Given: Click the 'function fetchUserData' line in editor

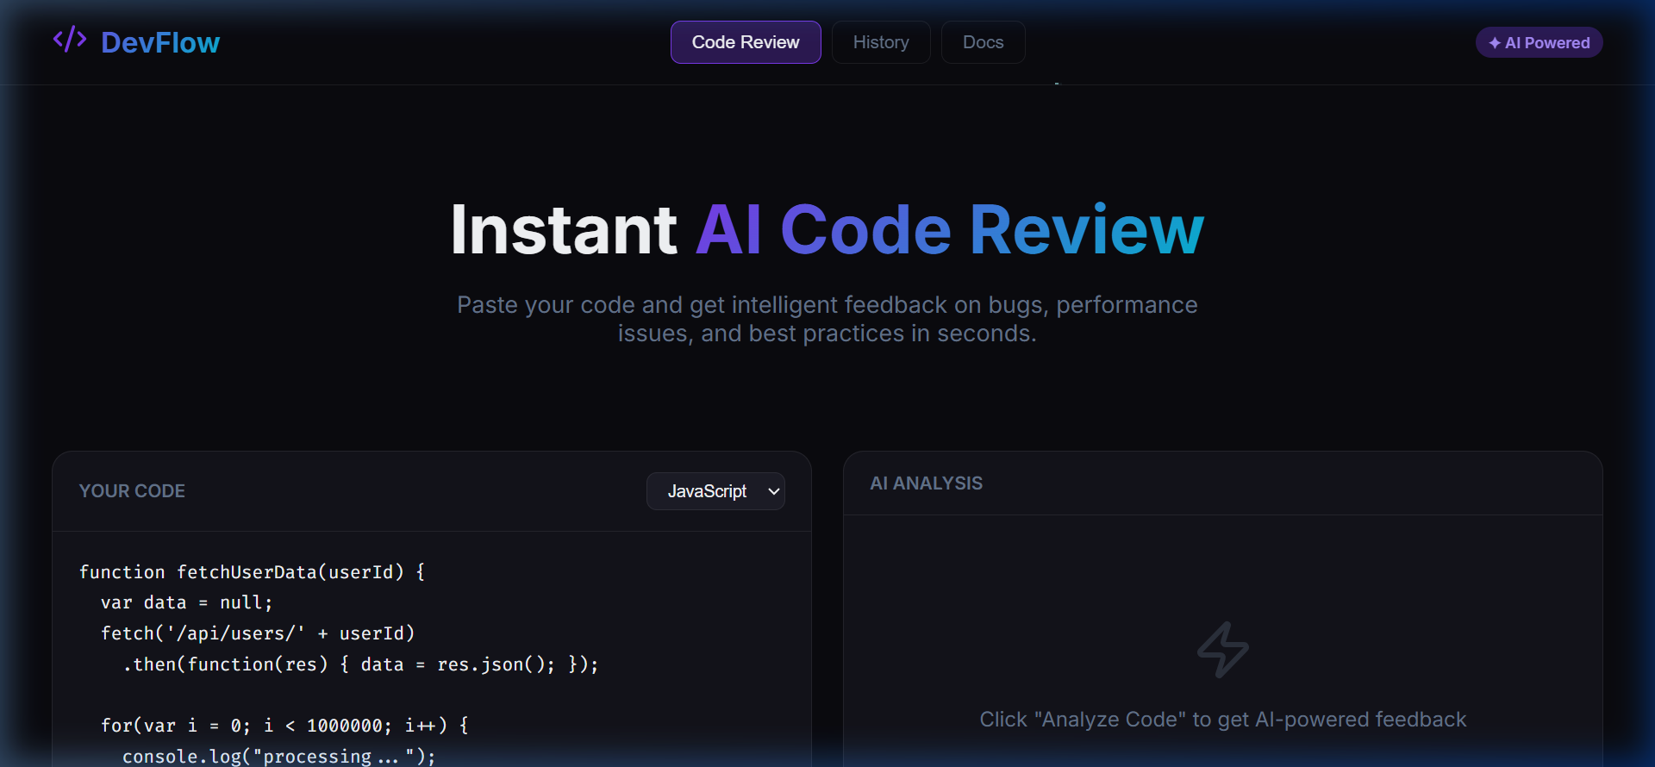Looking at the screenshot, I should pyautogui.click(x=252, y=572).
